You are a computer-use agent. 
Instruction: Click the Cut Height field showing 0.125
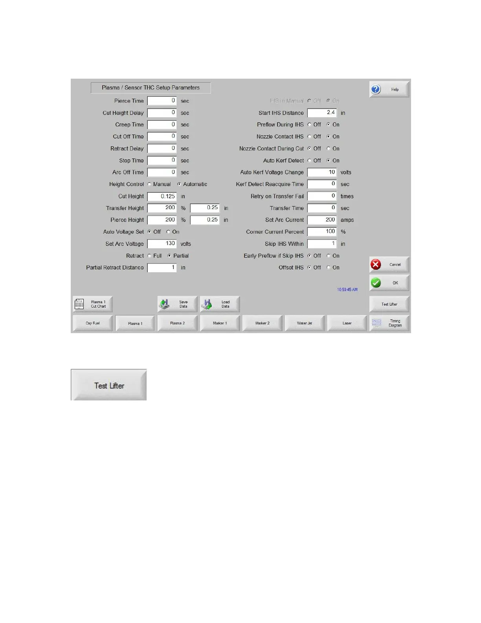(162, 196)
